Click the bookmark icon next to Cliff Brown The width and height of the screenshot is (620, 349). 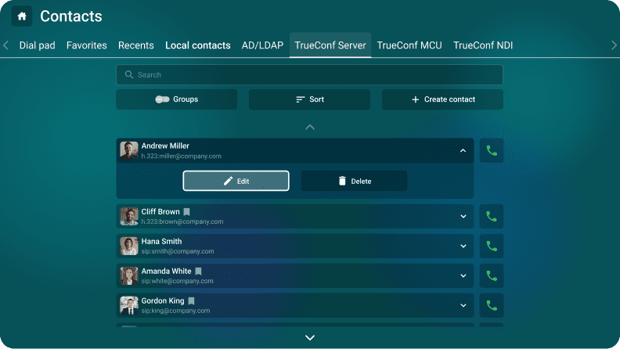tap(187, 212)
